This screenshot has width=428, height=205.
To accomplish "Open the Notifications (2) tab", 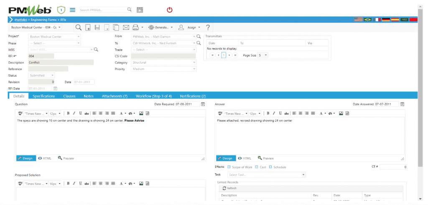I will pyautogui.click(x=193, y=96).
